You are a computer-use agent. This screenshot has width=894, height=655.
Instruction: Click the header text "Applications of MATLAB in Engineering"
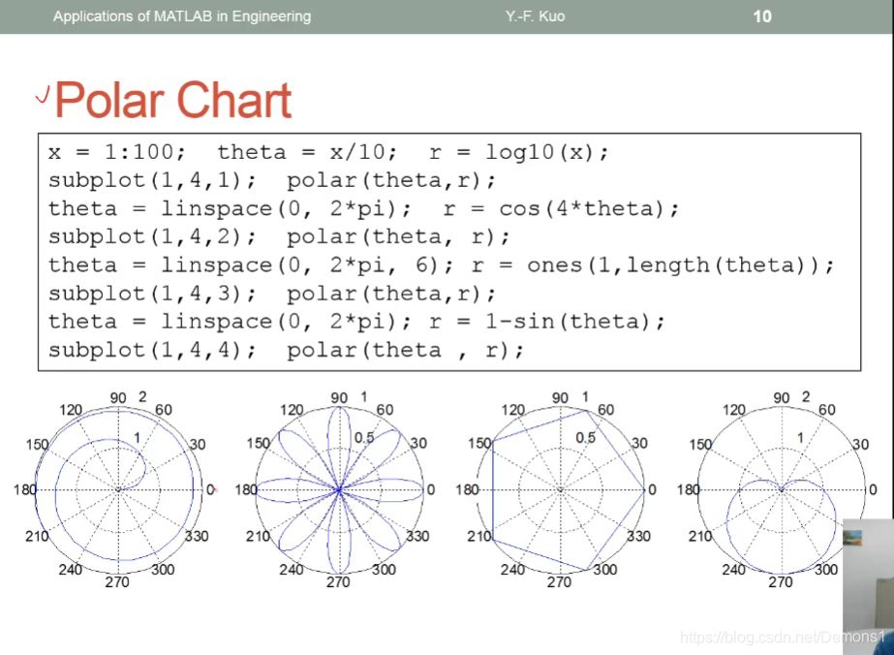[x=182, y=16]
